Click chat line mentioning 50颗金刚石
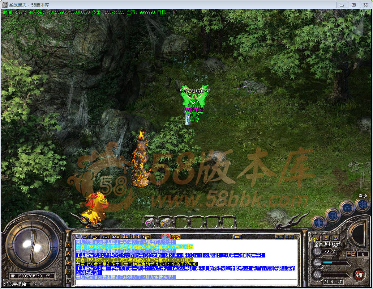Viewport: 373px width, 289px height. [135, 247]
